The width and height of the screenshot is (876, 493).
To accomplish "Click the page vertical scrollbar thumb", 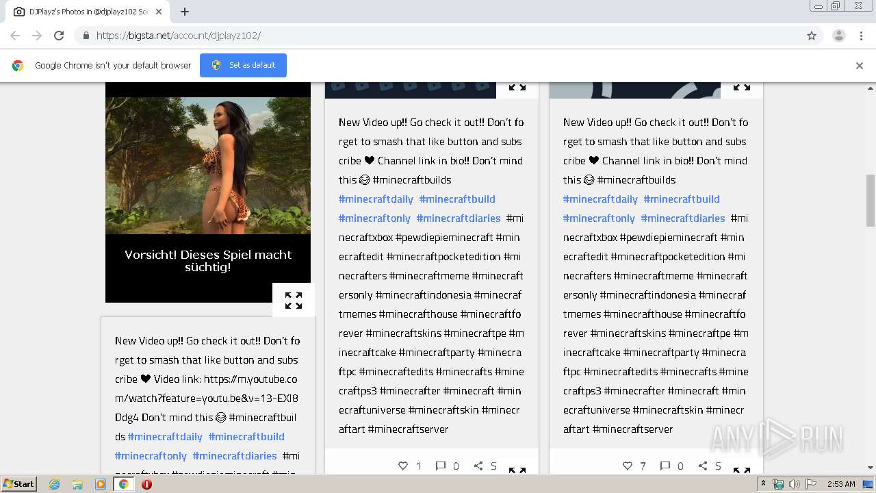I will tap(871, 200).
